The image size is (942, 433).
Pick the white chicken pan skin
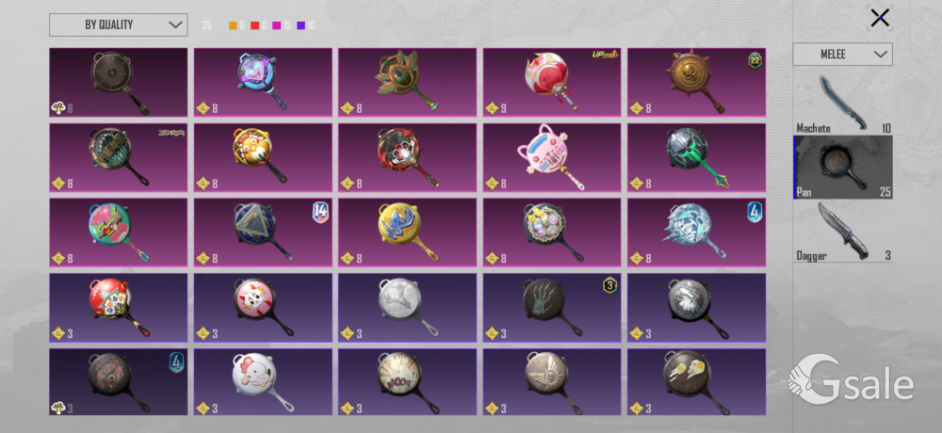[x=263, y=382]
